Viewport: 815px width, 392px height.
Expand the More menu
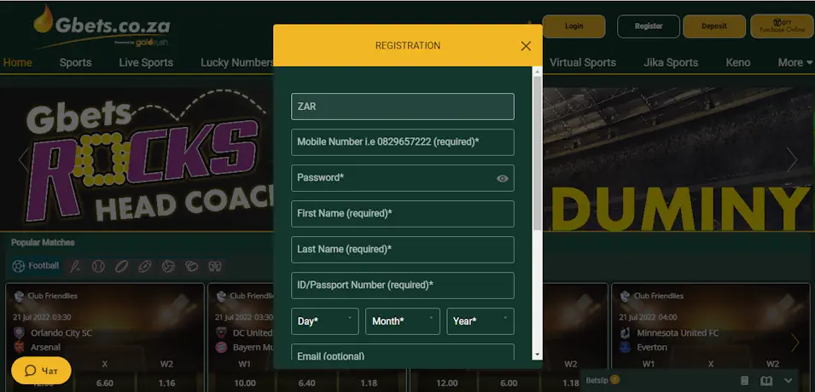(795, 63)
